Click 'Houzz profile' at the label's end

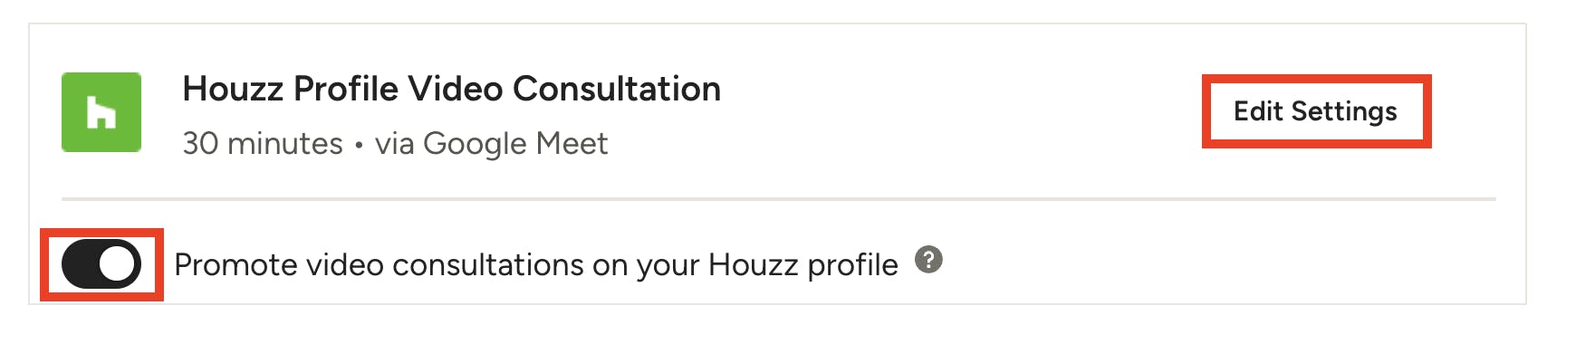(x=803, y=264)
